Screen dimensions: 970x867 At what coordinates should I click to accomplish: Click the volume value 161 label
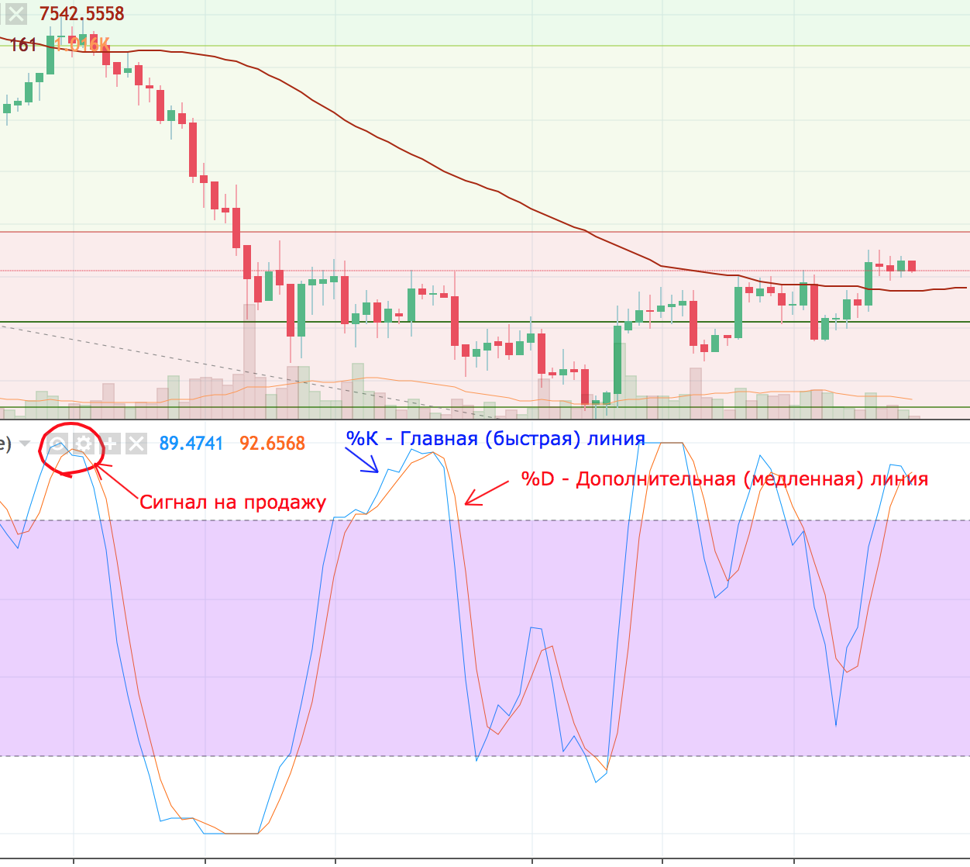point(22,45)
